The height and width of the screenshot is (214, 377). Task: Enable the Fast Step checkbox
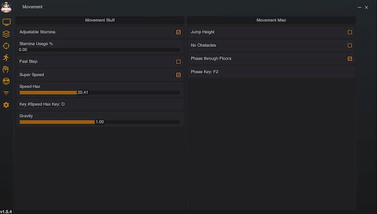(x=178, y=62)
